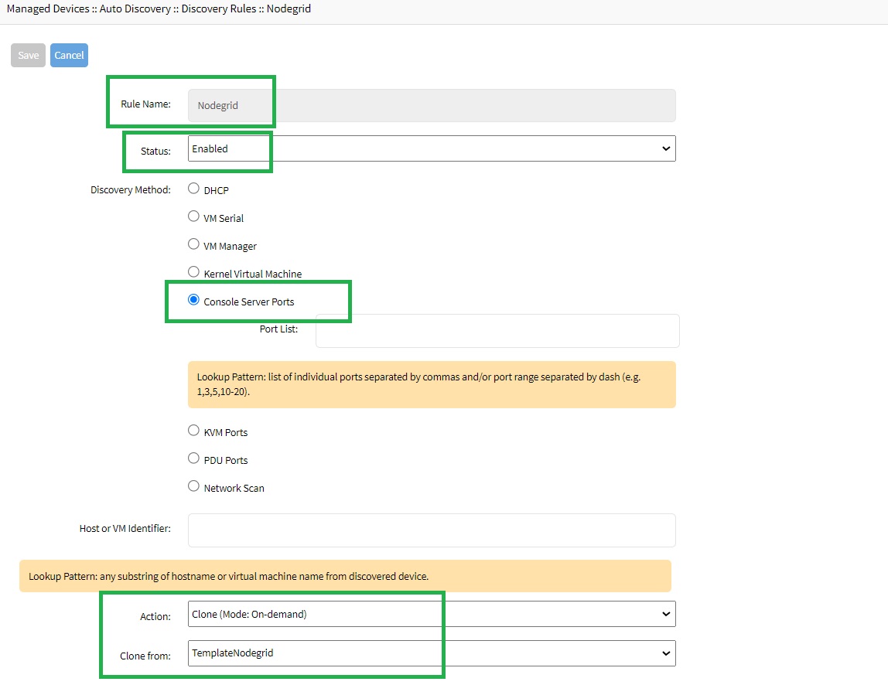Choose KVM Ports discovery method

(x=193, y=430)
